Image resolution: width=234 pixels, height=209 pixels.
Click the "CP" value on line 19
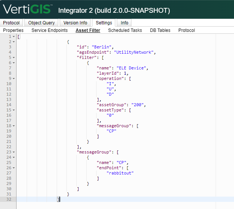111,131
